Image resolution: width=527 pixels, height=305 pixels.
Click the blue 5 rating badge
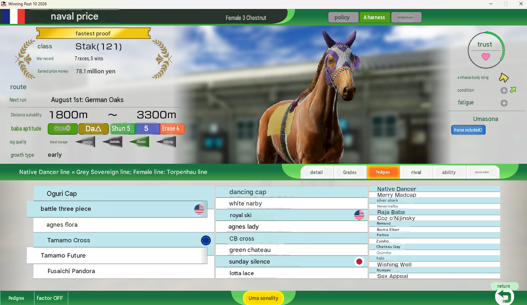pos(147,129)
